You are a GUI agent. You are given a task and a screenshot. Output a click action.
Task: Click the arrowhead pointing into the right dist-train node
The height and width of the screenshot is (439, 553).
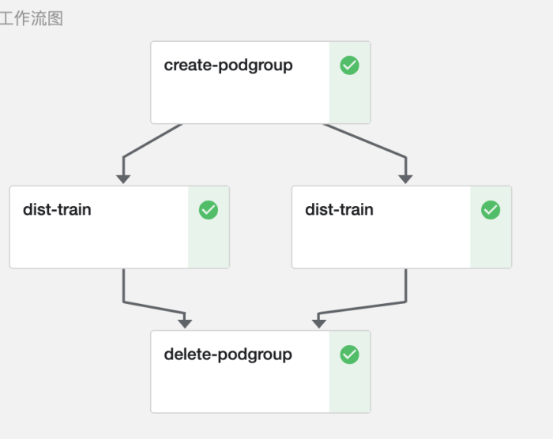tap(405, 179)
